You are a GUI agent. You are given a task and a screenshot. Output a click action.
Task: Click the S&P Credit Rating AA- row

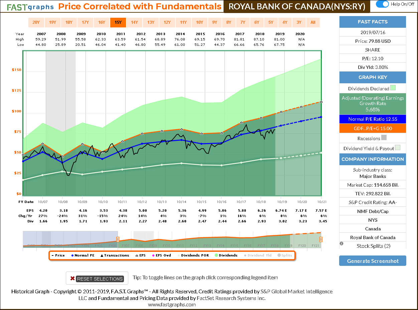[x=373, y=202]
